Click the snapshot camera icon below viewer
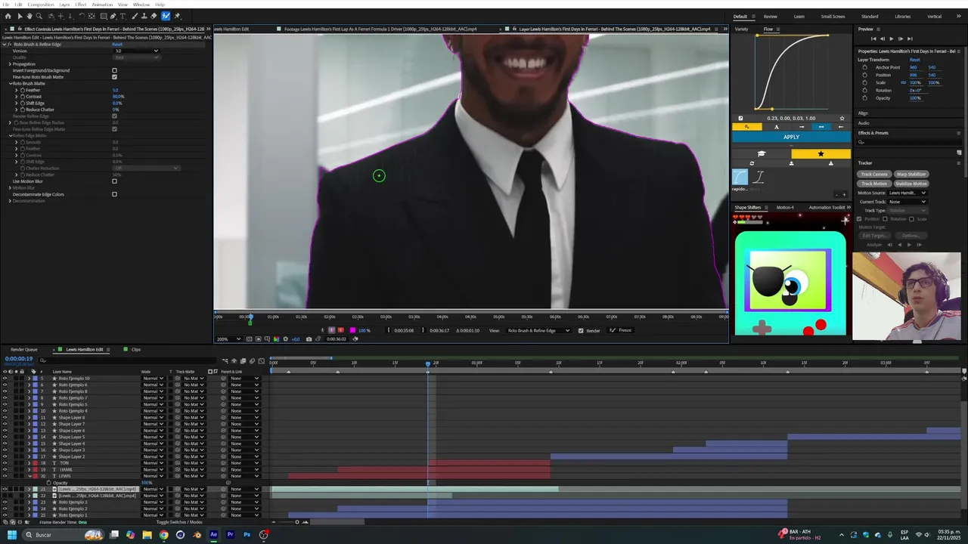This screenshot has height=544, width=968. (x=309, y=339)
